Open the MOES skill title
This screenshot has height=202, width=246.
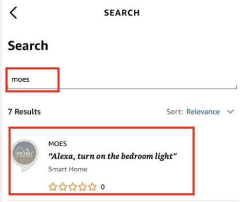[x=57, y=144]
